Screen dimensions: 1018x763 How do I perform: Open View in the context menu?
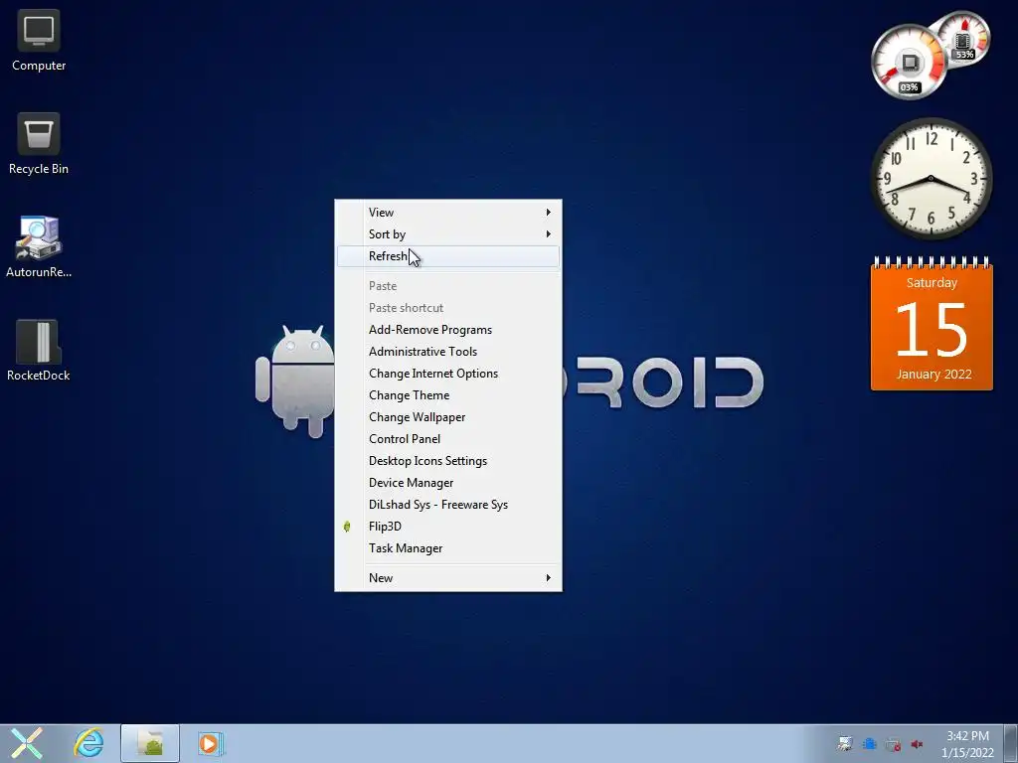(x=448, y=213)
